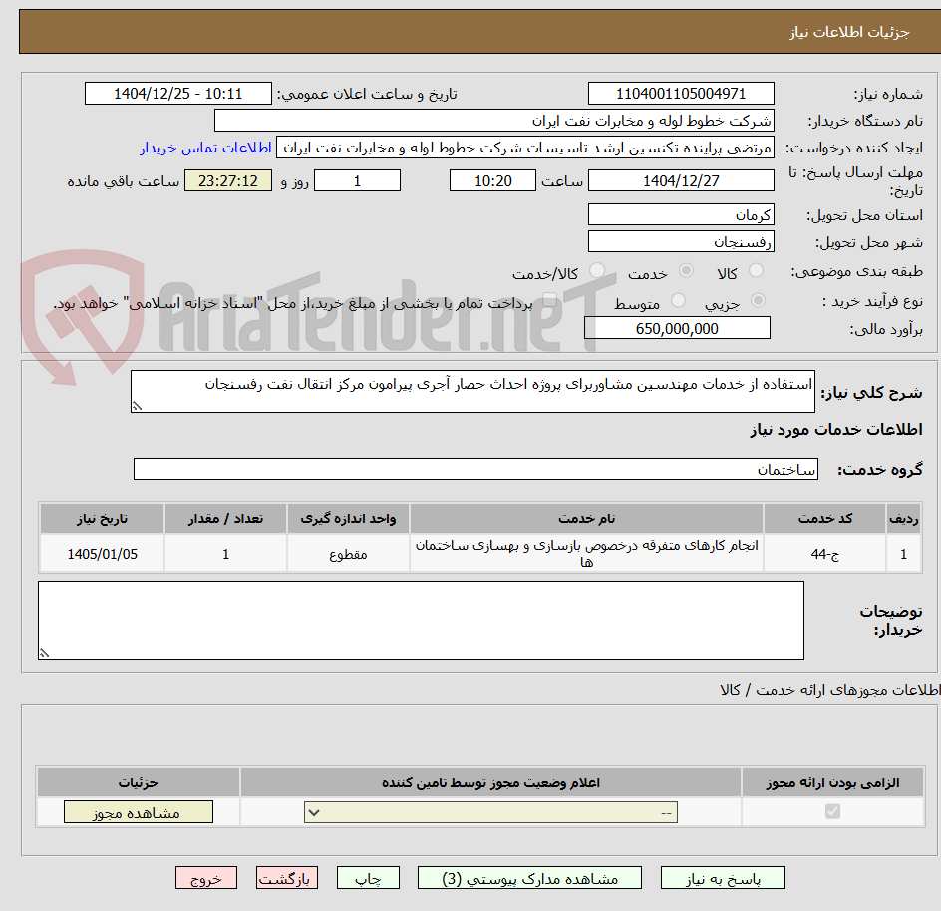Click the شرح کلی نیاز description textarea
The height and width of the screenshot is (911, 941).
(472, 392)
